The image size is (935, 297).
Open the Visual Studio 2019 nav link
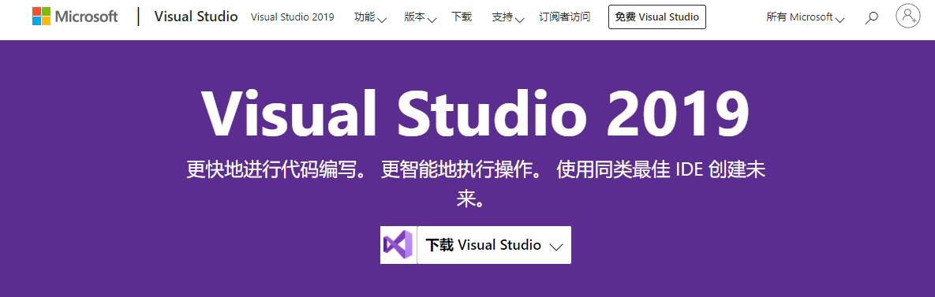pos(293,17)
